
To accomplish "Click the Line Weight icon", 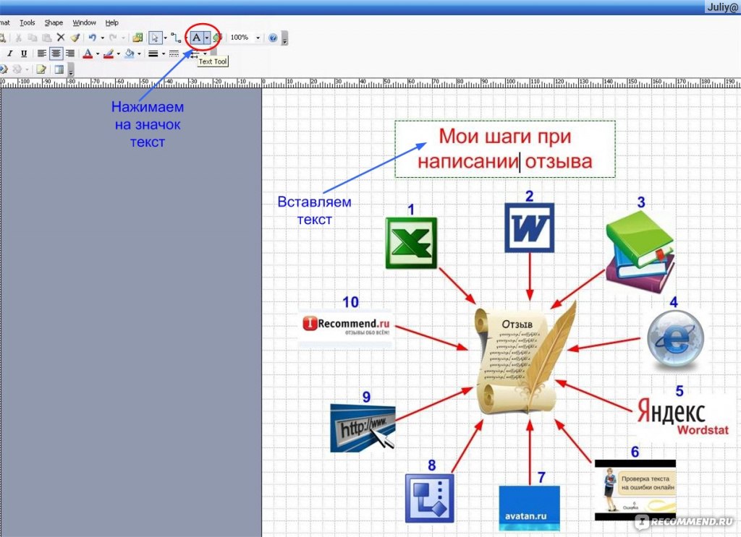I will (x=153, y=53).
